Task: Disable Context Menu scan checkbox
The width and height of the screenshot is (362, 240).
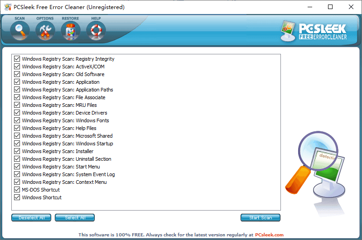Action: [x=17, y=182]
